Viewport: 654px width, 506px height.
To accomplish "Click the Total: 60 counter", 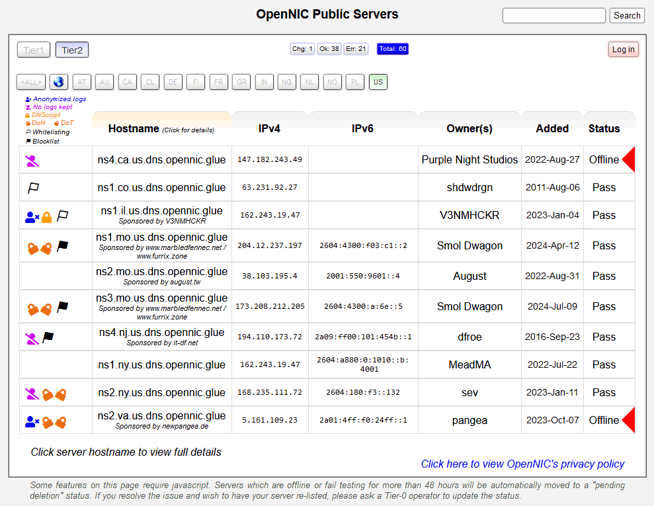I will 393,49.
